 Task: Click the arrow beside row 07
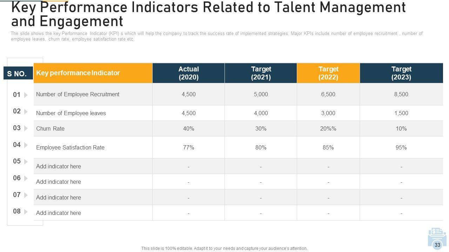[26, 195]
